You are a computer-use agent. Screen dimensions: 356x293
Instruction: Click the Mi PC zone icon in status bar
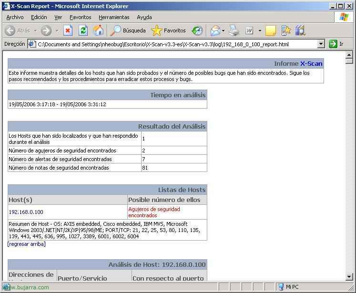(x=281, y=287)
